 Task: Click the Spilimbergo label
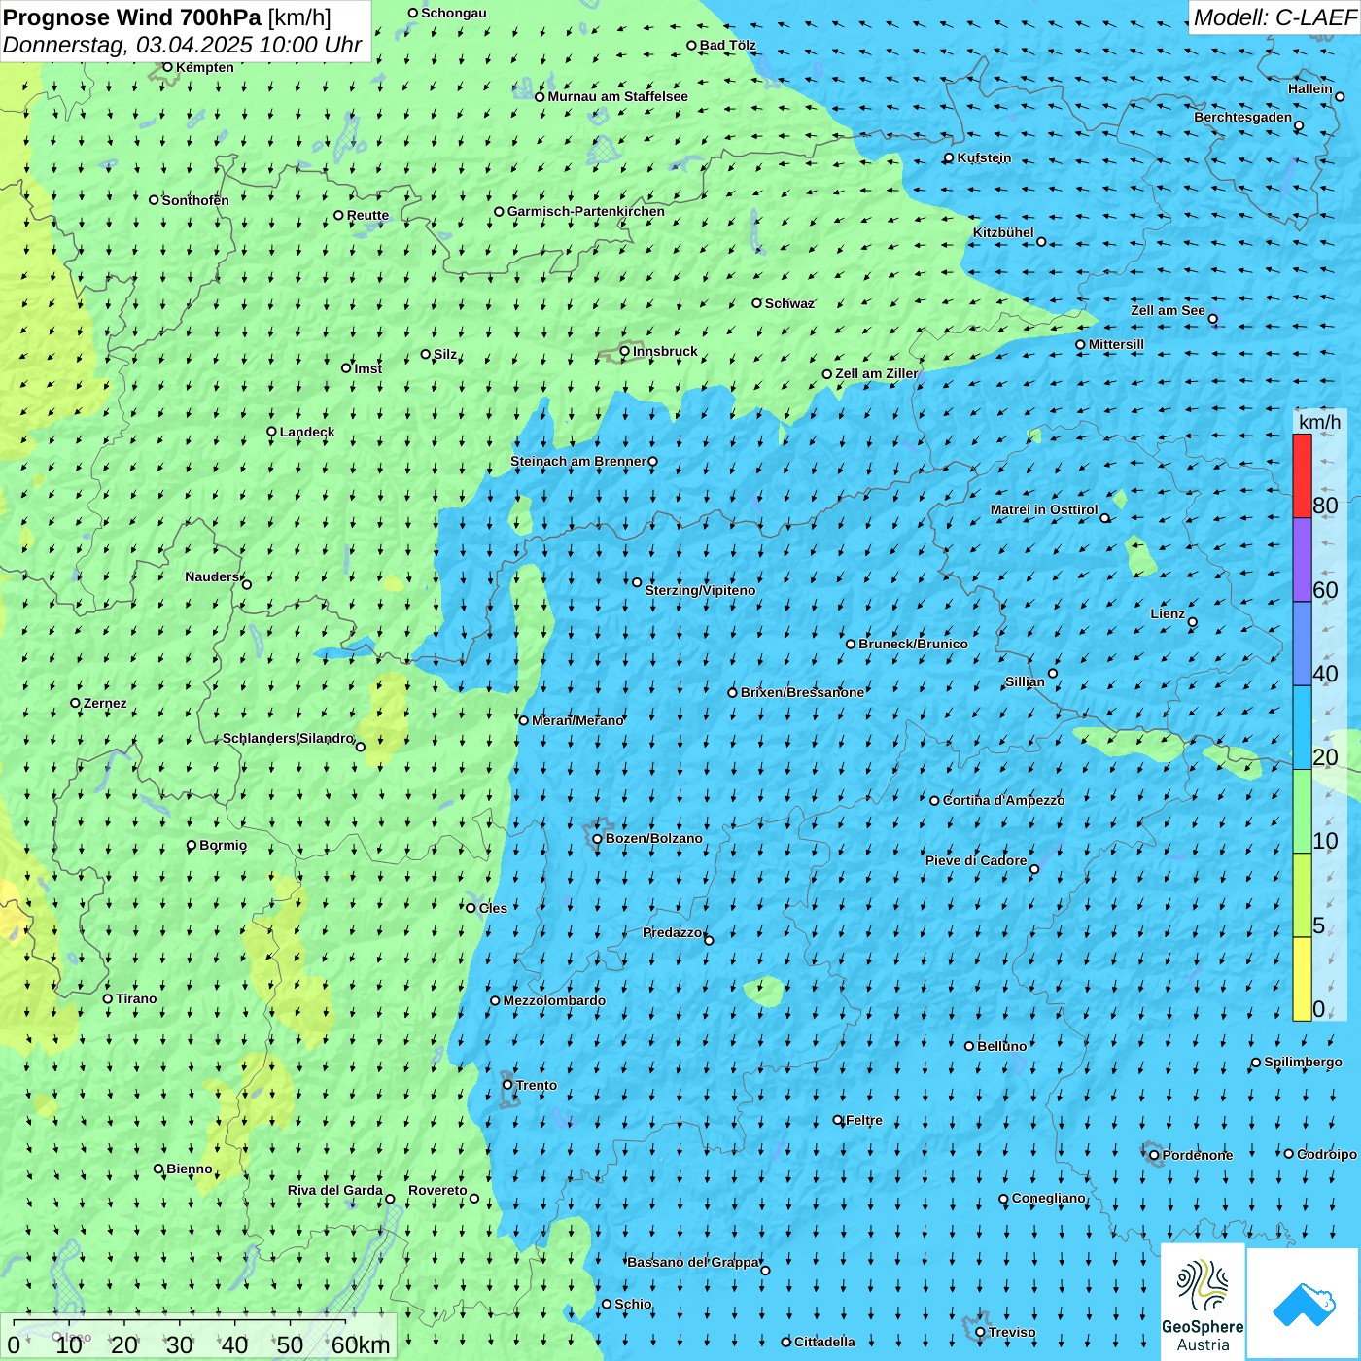pyautogui.click(x=1303, y=1062)
